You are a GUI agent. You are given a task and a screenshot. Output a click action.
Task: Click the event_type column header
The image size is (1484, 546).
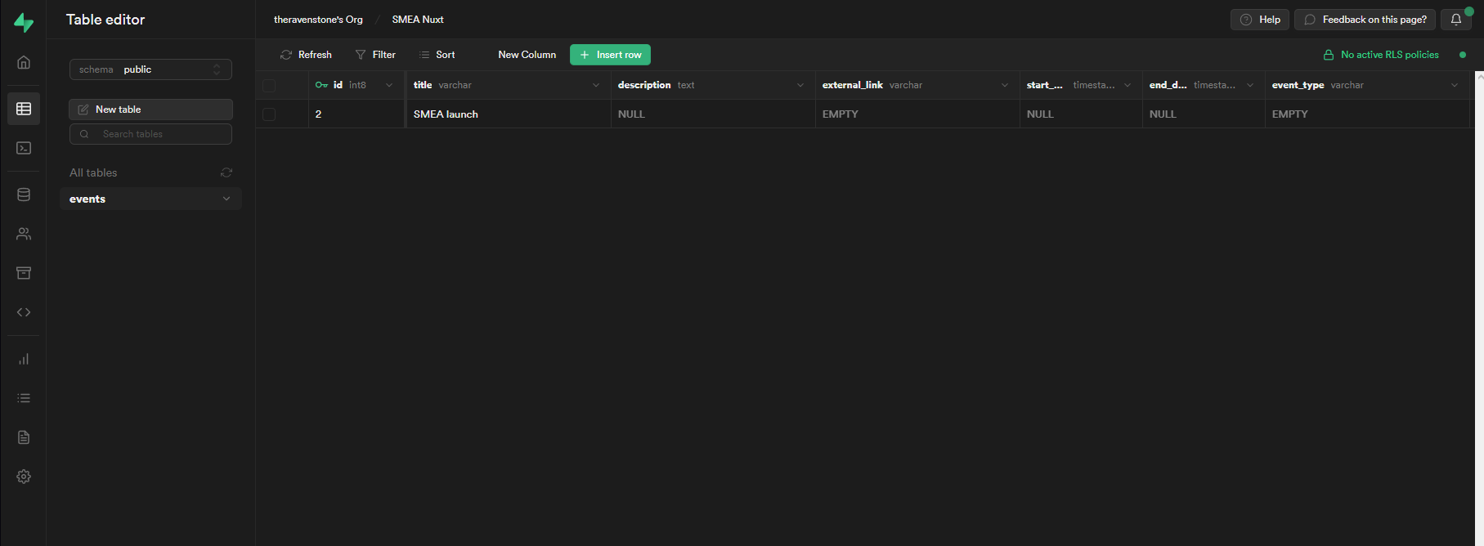point(1367,85)
